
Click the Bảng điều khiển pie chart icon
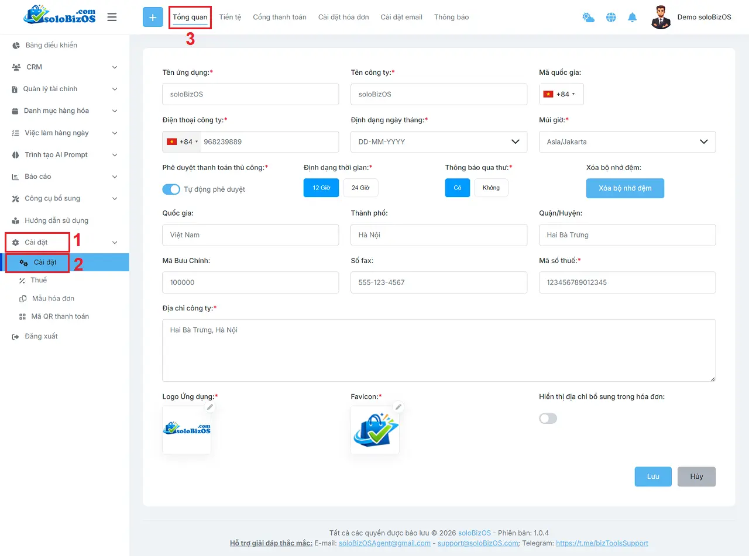[x=16, y=45]
